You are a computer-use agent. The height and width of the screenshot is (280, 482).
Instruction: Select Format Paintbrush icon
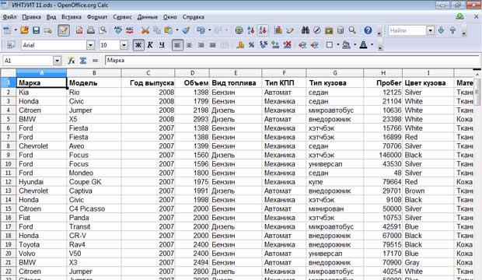click(x=186, y=30)
